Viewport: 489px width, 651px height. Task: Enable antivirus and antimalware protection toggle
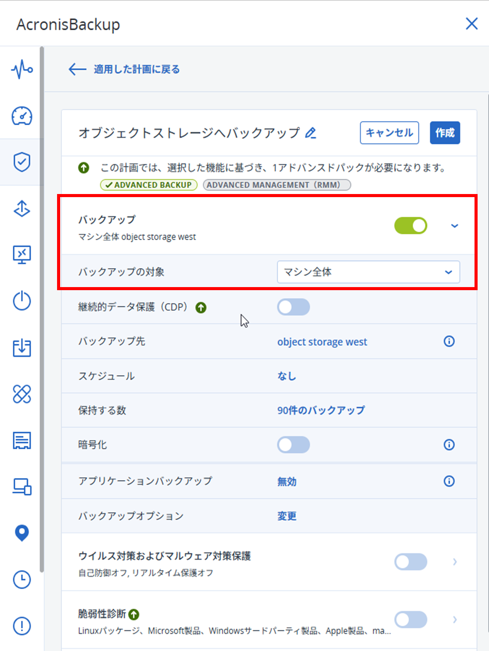pyautogui.click(x=410, y=562)
